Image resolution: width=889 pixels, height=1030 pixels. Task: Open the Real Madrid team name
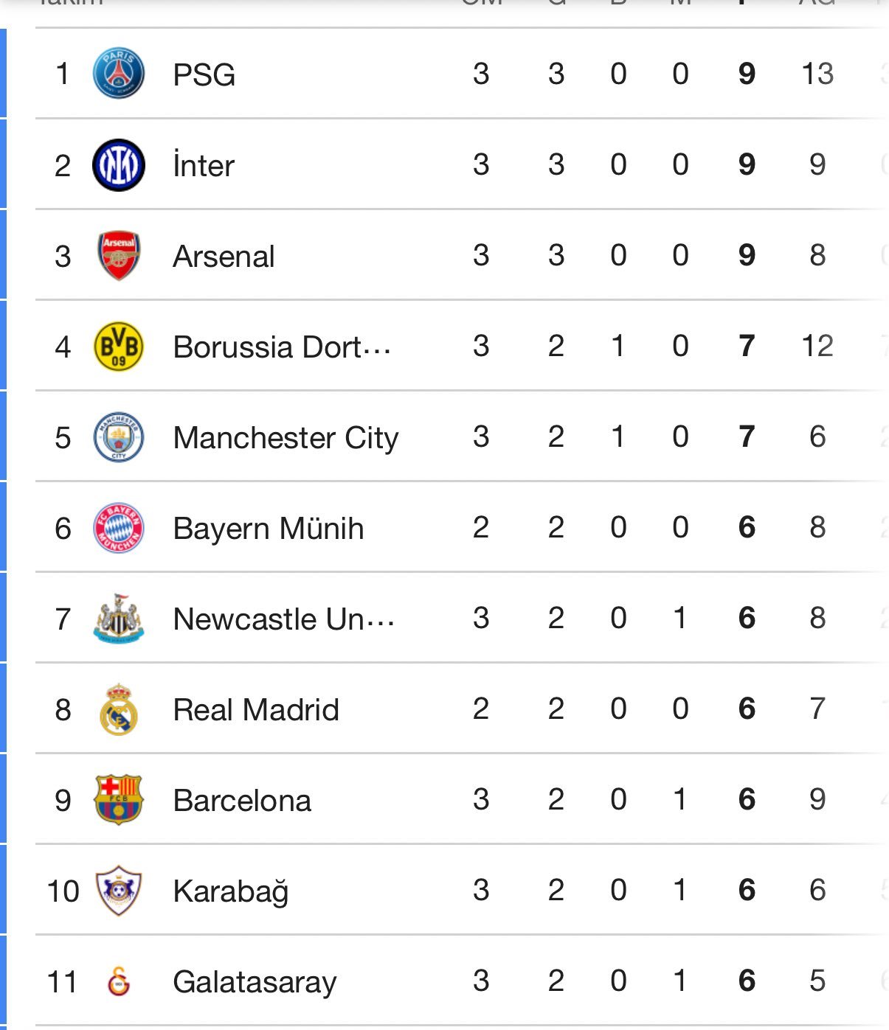[256, 710]
